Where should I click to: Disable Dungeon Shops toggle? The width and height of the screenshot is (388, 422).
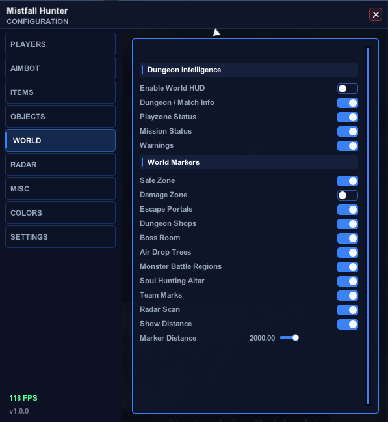[348, 224]
